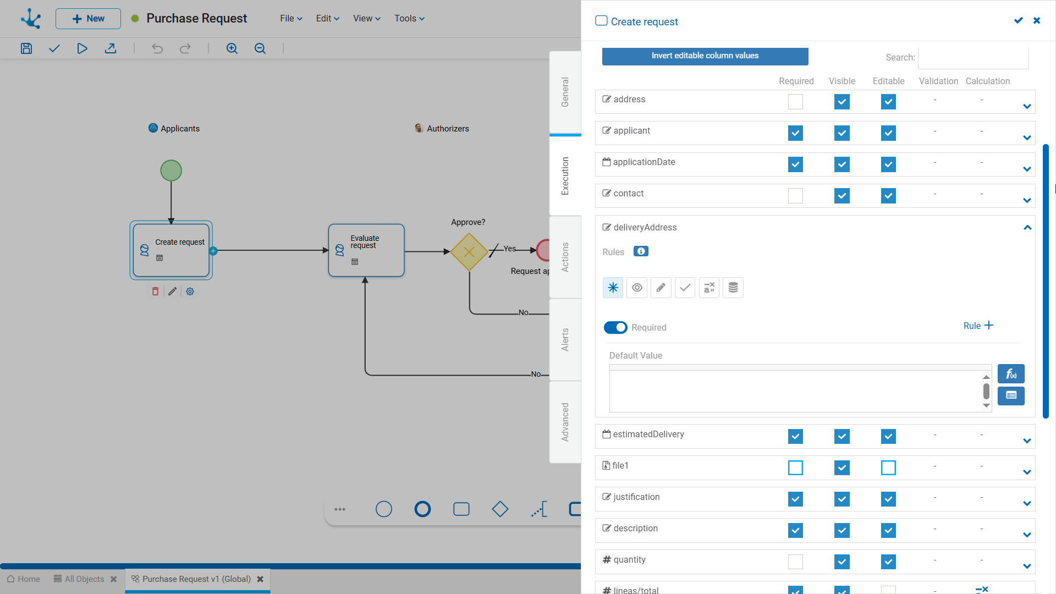The width and height of the screenshot is (1056, 594).
Task: Expand the estimatedDelivery field row
Action: coord(1027,441)
